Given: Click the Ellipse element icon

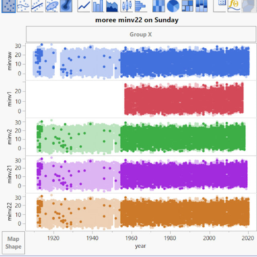Looking at the screenshot, I should click(x=51, y=5).
